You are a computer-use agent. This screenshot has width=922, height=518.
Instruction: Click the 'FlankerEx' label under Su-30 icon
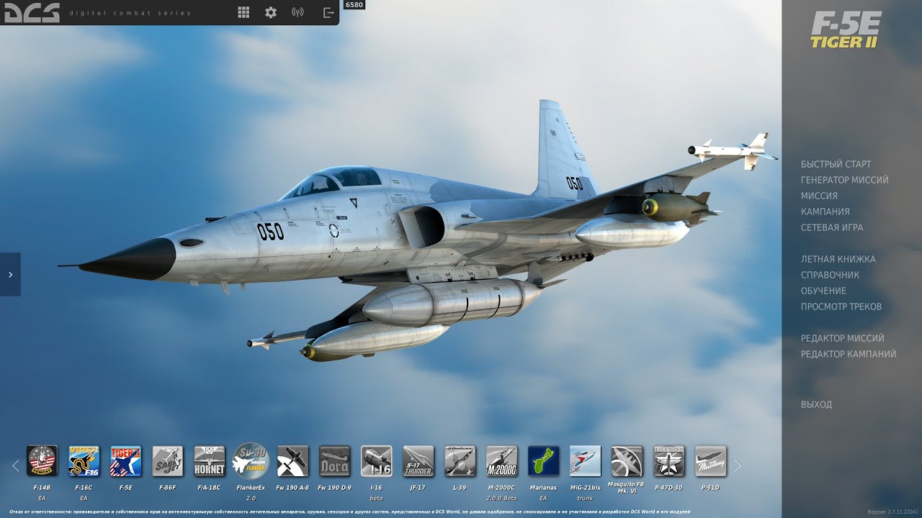(251, 488)
